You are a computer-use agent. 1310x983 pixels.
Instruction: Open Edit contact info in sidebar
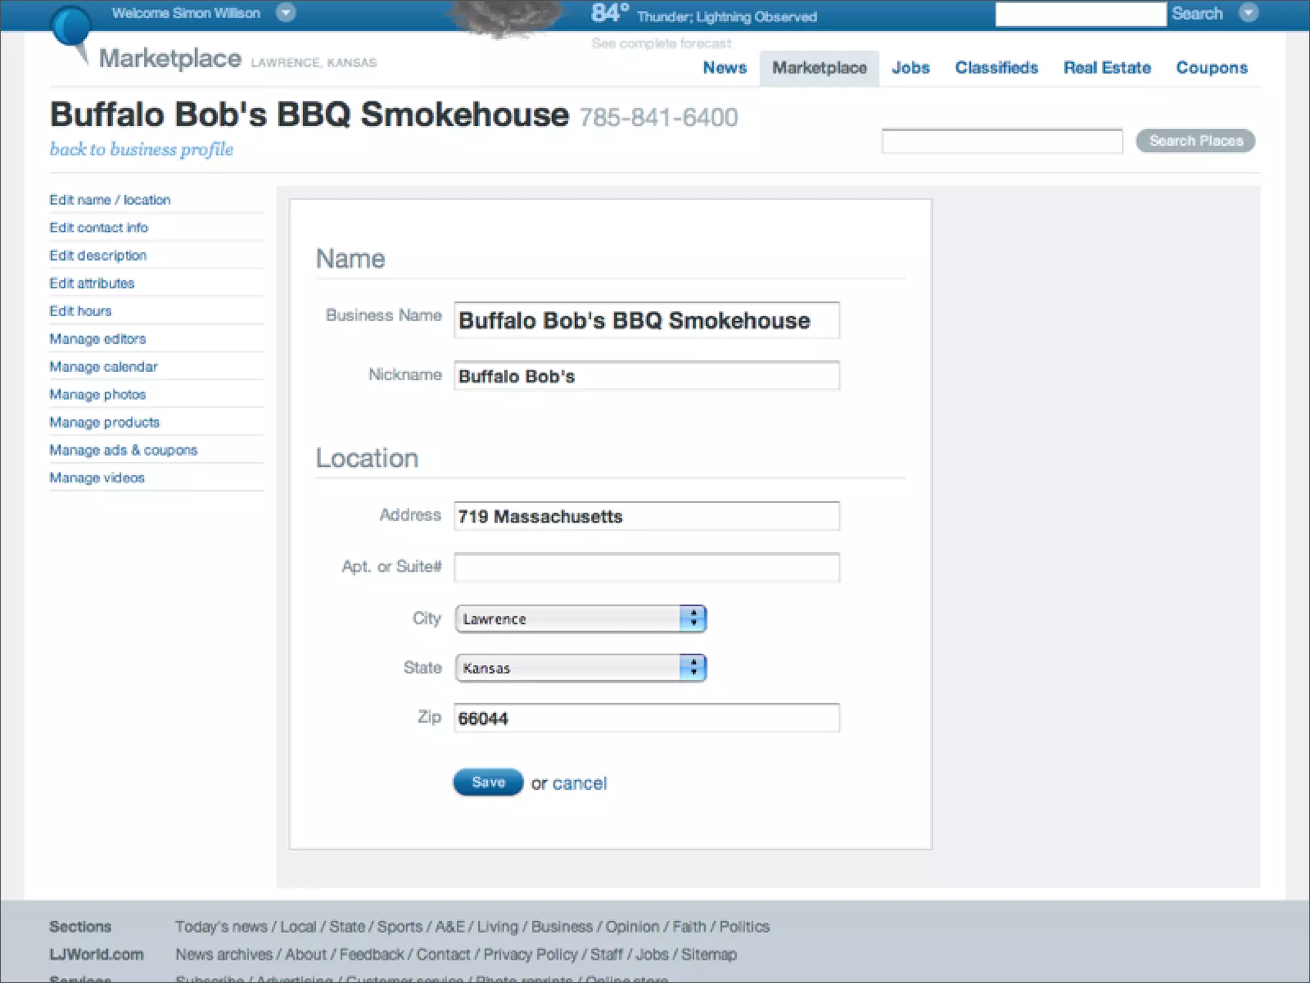tap(99, 228)
